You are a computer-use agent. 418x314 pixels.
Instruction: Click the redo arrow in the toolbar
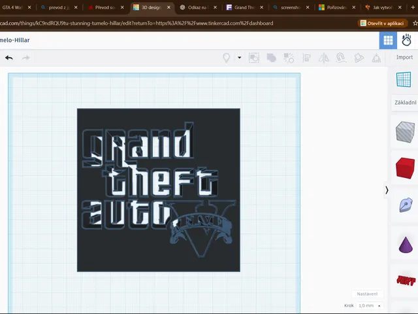click(25, 58)
